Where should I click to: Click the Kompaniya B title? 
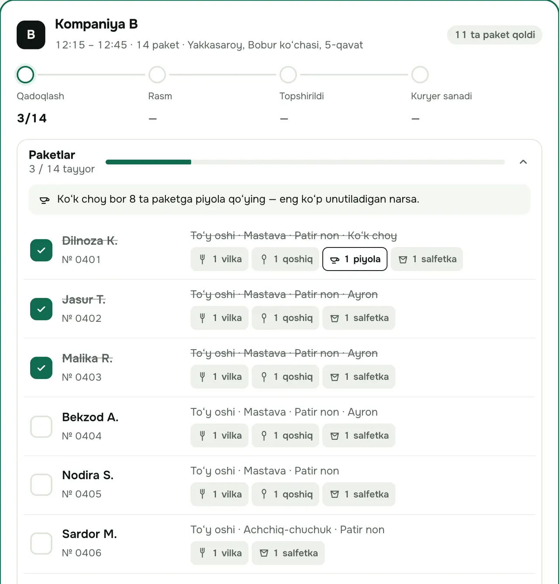click(97, 24)
